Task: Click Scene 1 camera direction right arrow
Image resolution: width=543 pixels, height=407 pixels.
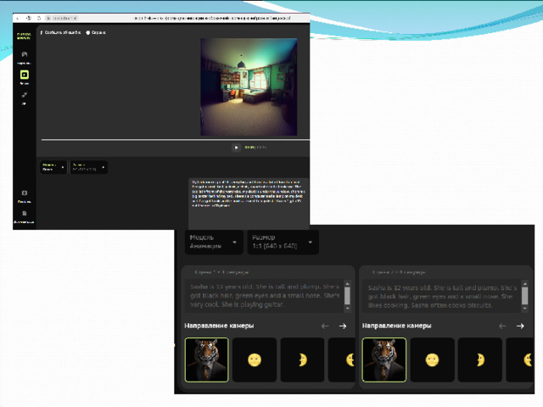Action: pyautogui.click(x=343, y=326)
